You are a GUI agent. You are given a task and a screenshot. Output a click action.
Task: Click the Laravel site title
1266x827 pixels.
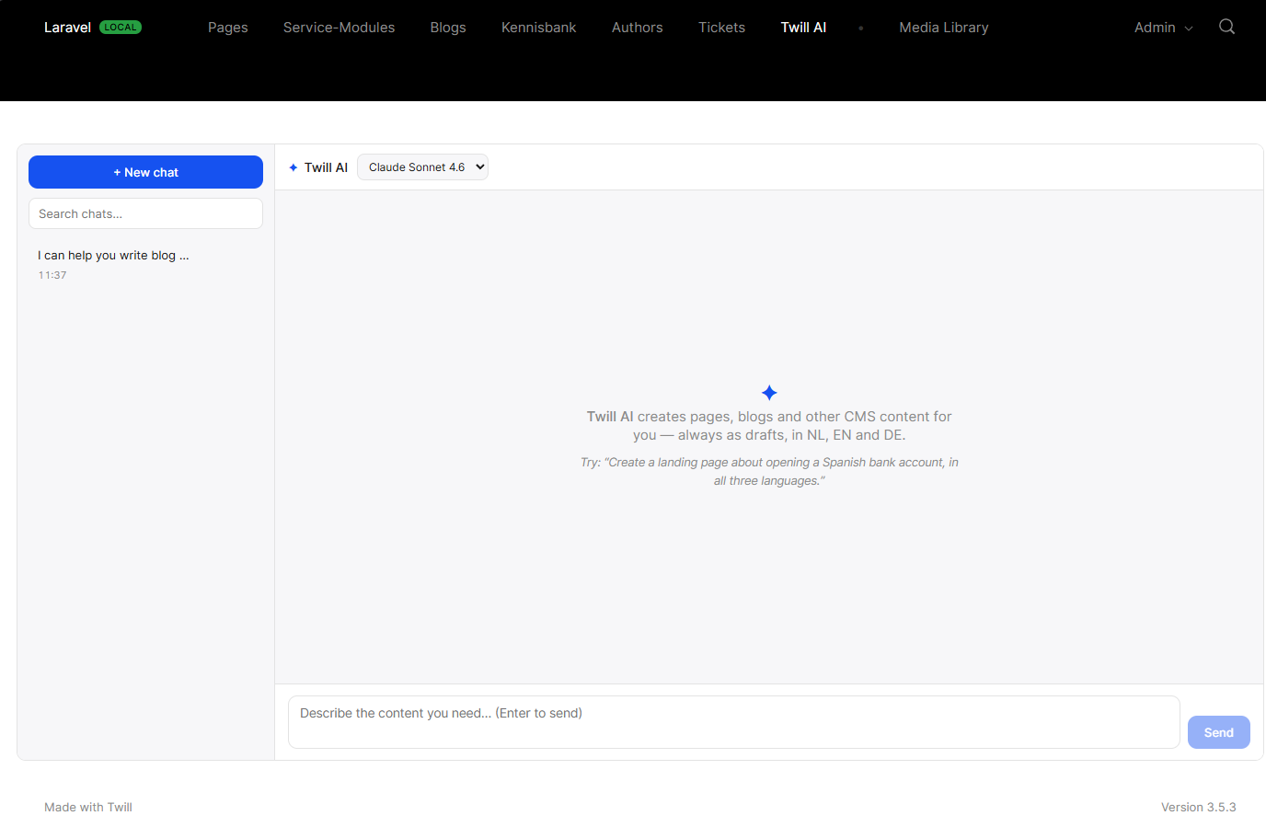67,28
